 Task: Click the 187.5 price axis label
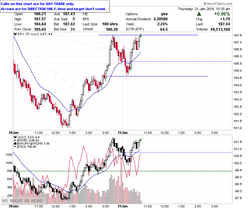(238, 35)
